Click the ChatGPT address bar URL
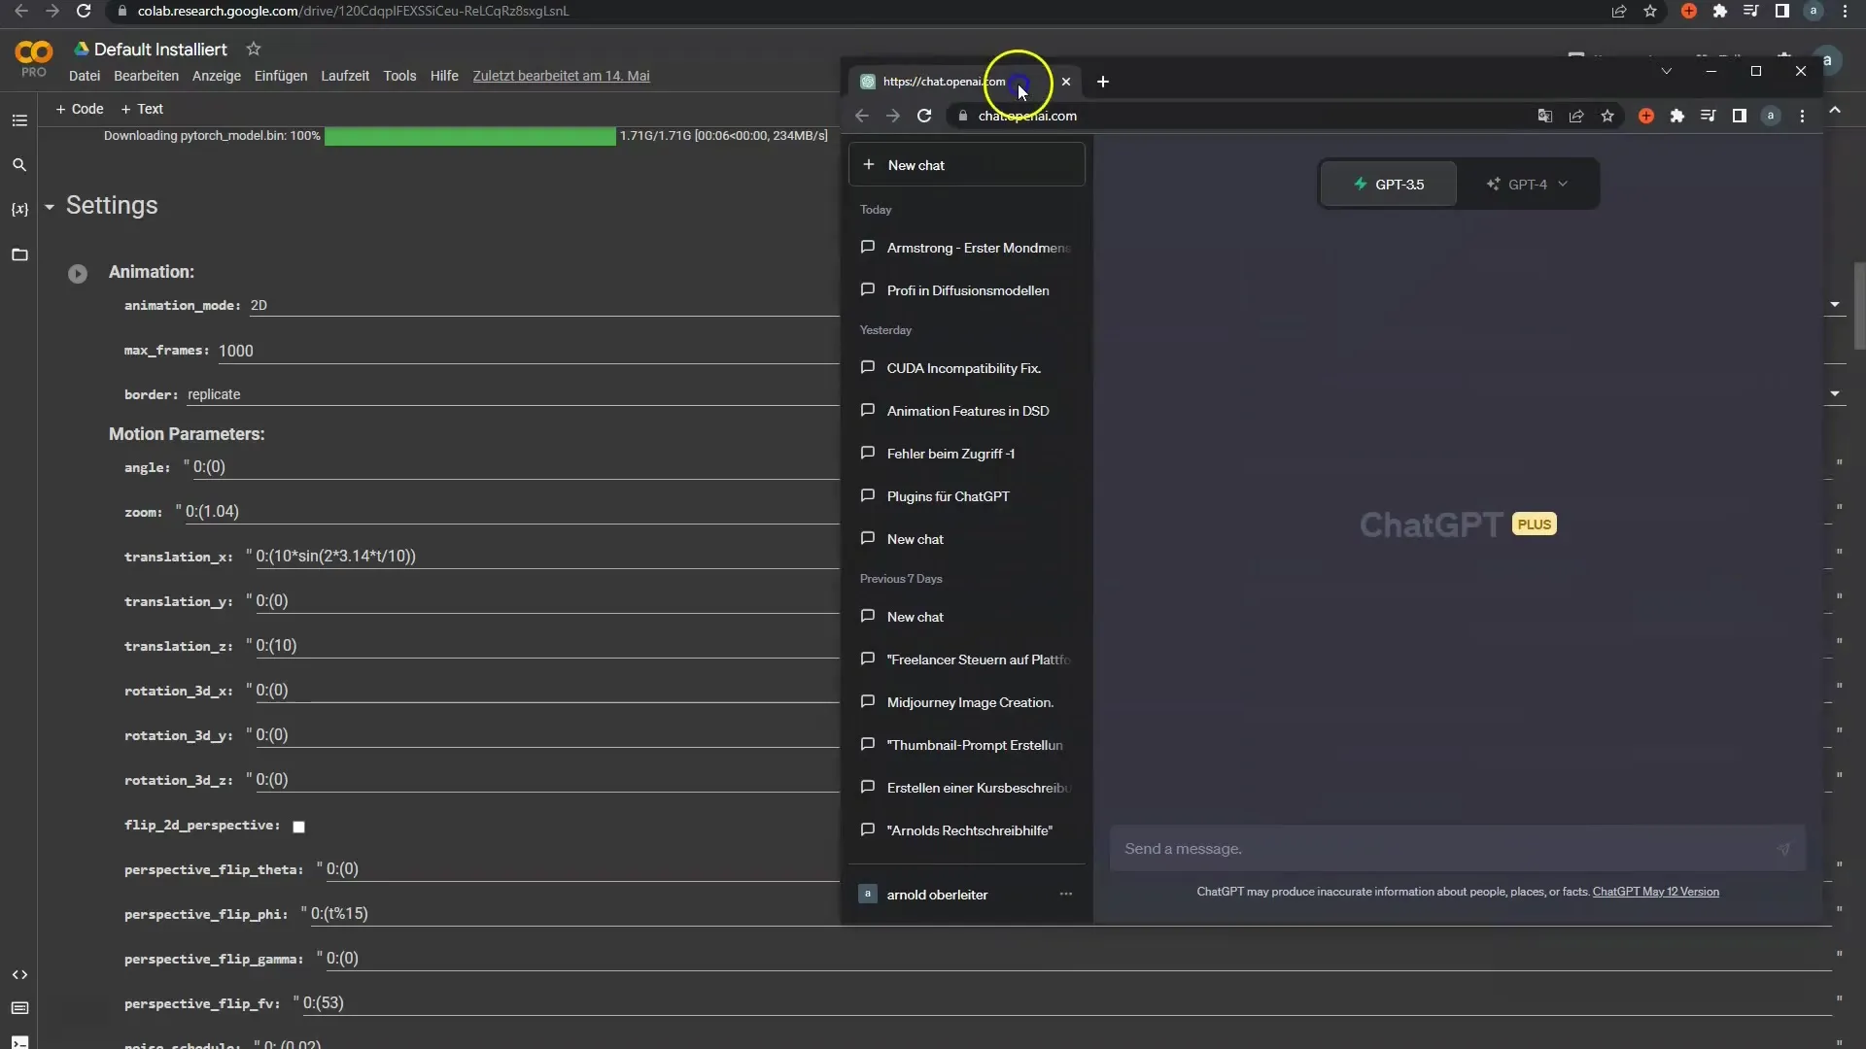Screen dimensions: 1866x1049 [x=1027, y=116]
